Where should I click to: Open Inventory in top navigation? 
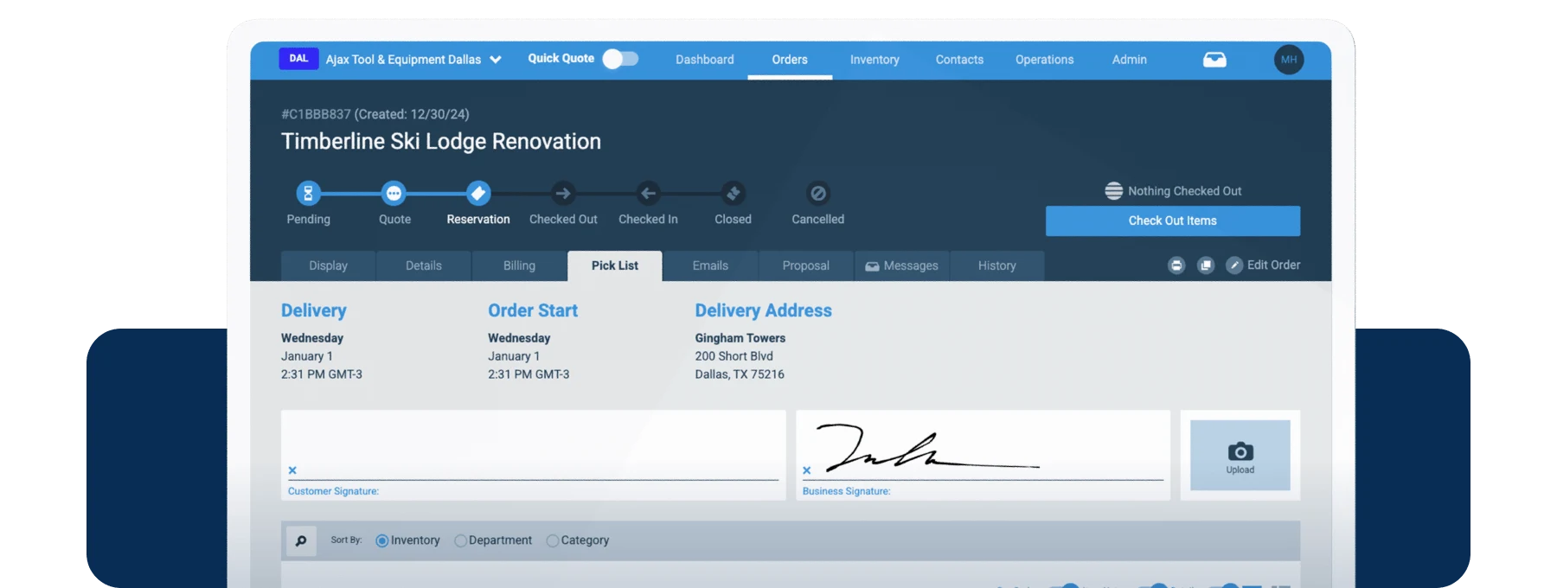pyautogui.click(x=875, y=60)
